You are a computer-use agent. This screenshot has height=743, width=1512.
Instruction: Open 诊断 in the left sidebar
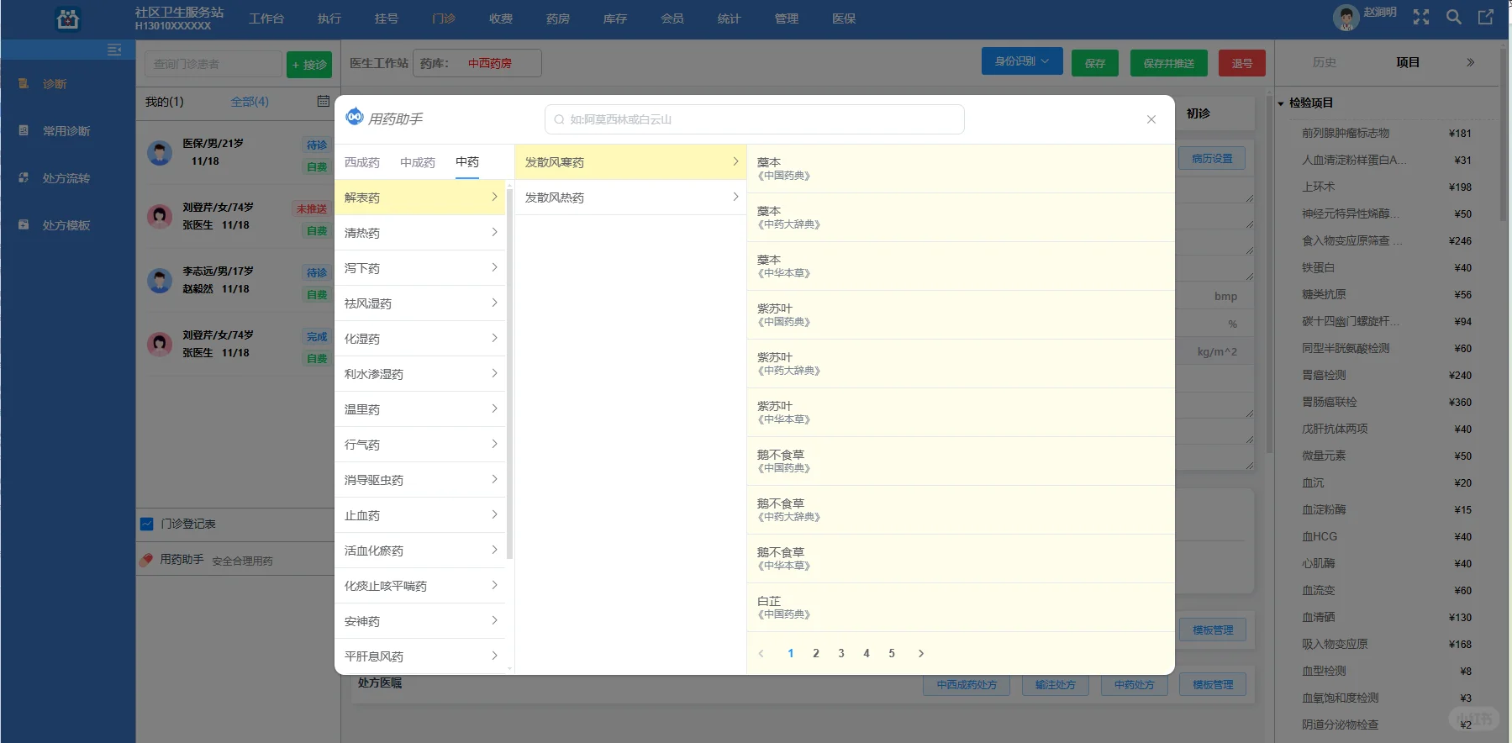click(55, 84)
